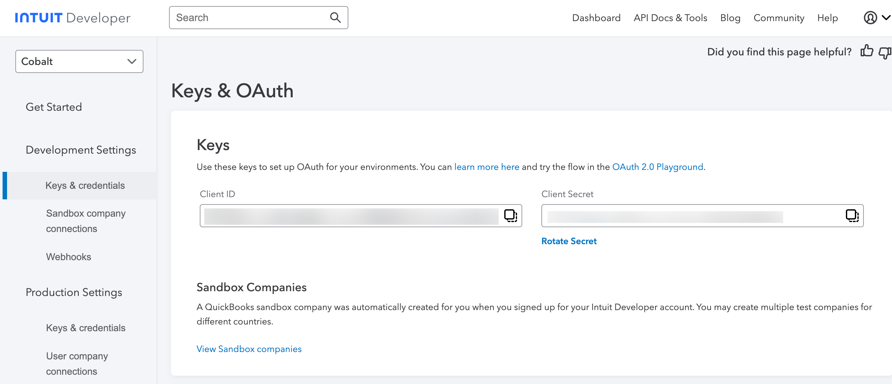This screenshot has height=384, width=892.
Task: Open Dashboard in top navigation
Action: (596, 18)
